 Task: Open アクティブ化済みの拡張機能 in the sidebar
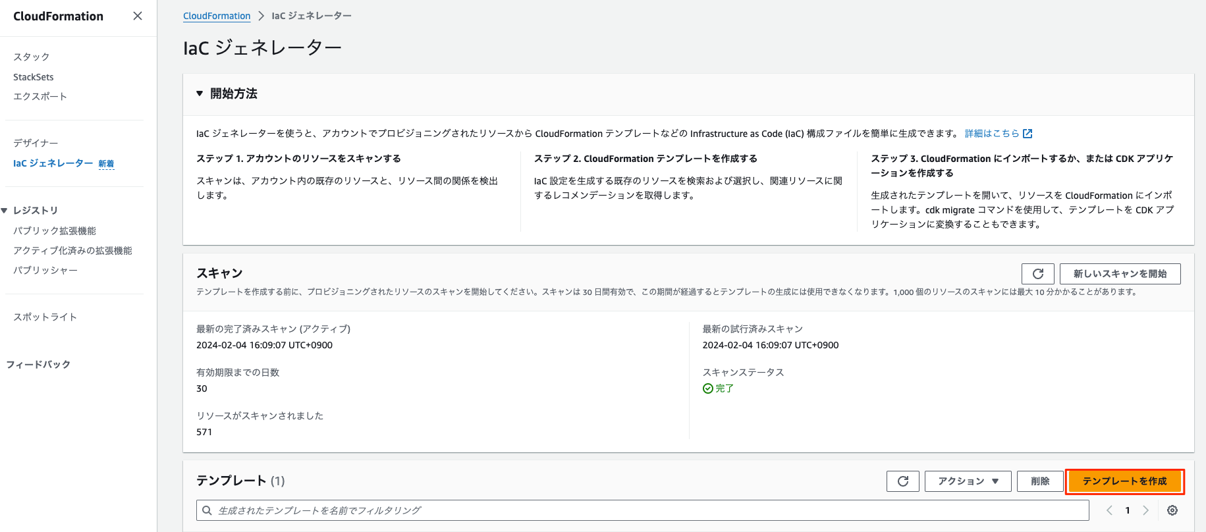(72, 251)
